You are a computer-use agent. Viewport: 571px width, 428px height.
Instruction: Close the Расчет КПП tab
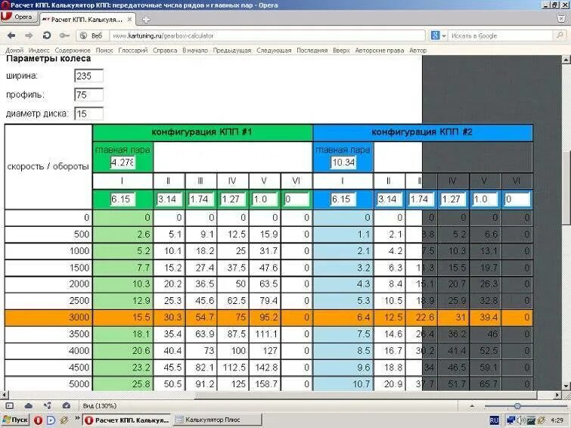pyautogui.click(x=129, y=20)
